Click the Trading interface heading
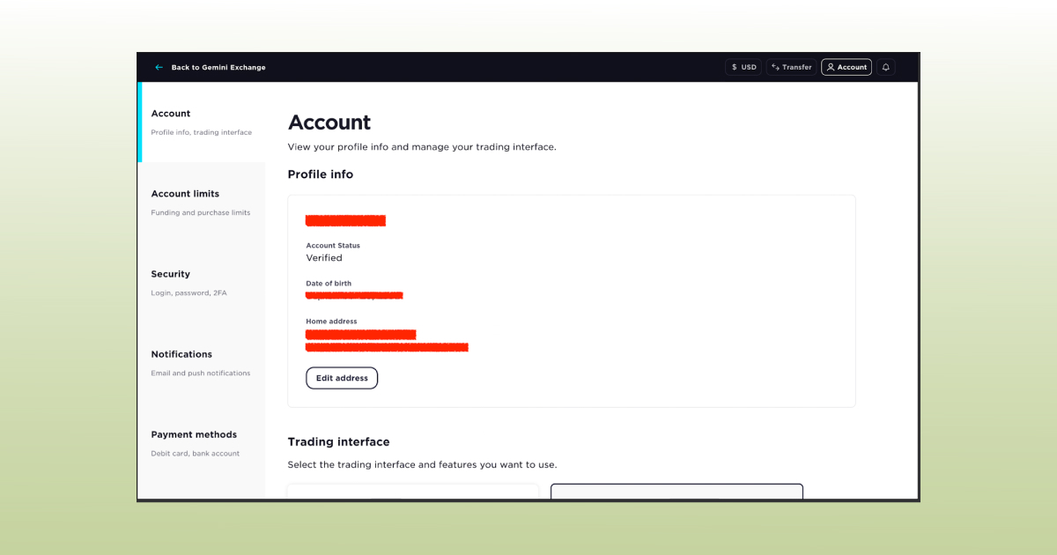Screen dimensions: 1057x555 pyautogui.click(x=338, y=442)
